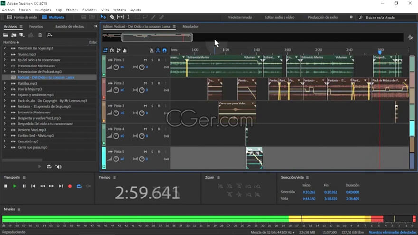Solo Pista 1
418x235 pixels.
(152, 60)
